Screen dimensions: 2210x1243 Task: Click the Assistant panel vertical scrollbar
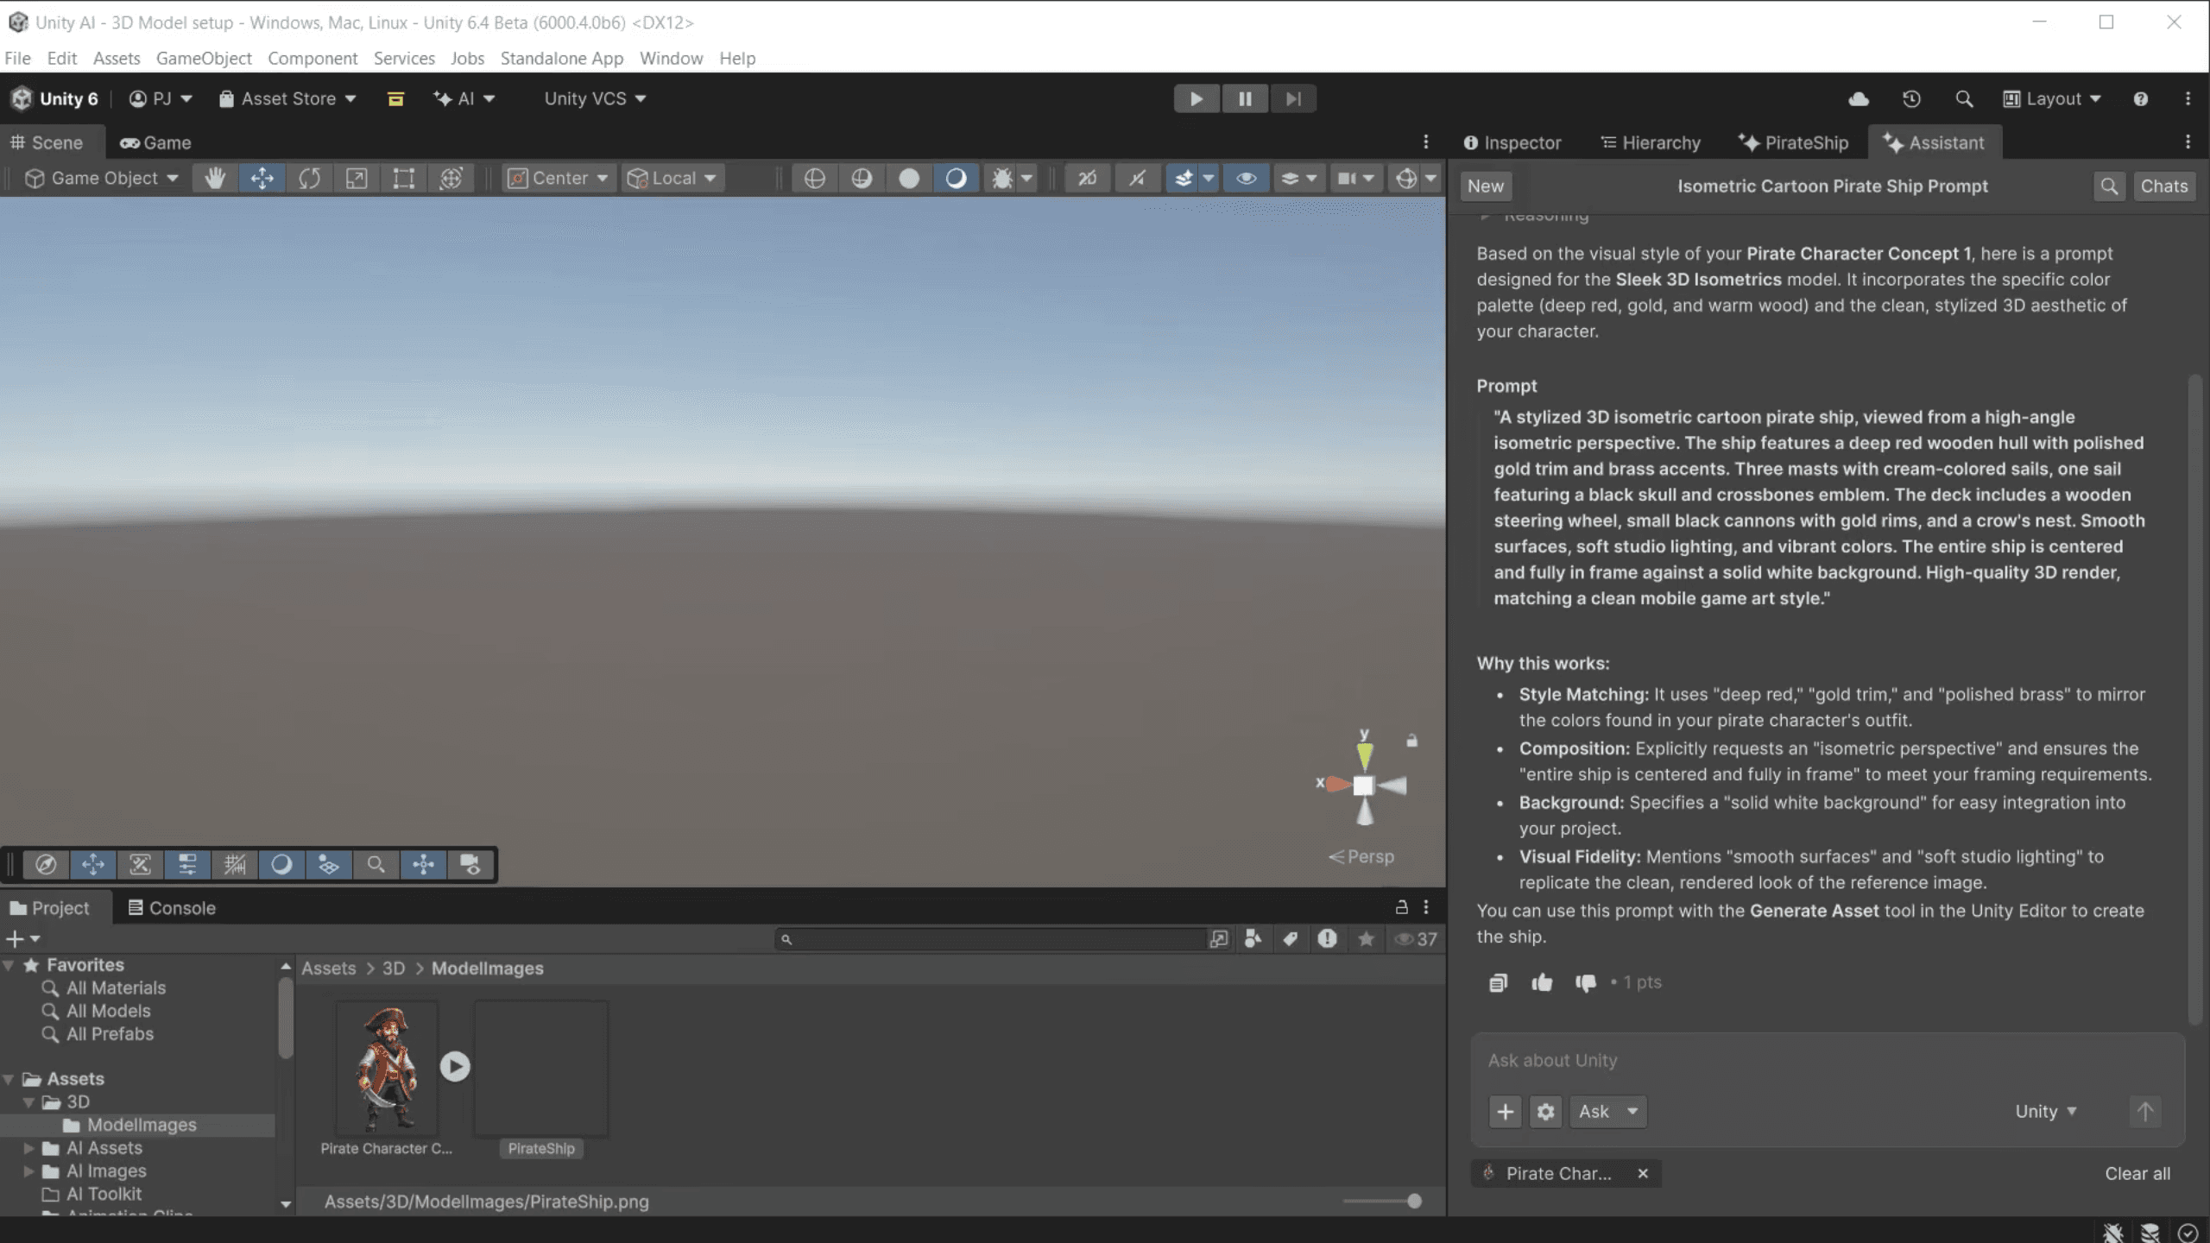(x=2194, y=699)
